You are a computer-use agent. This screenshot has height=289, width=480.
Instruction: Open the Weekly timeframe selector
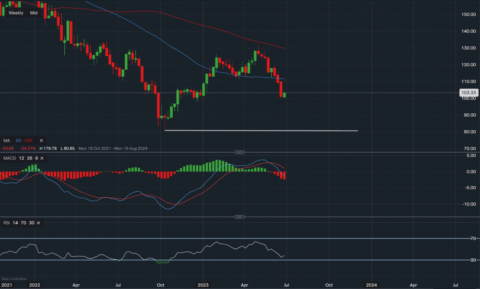click(16, 13)
